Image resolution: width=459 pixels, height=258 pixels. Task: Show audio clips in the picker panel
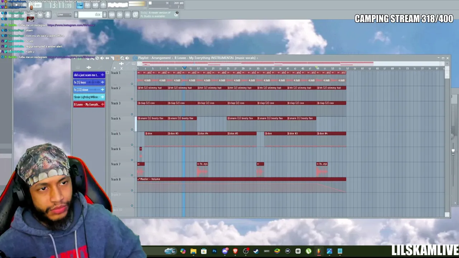pos(89,67)
